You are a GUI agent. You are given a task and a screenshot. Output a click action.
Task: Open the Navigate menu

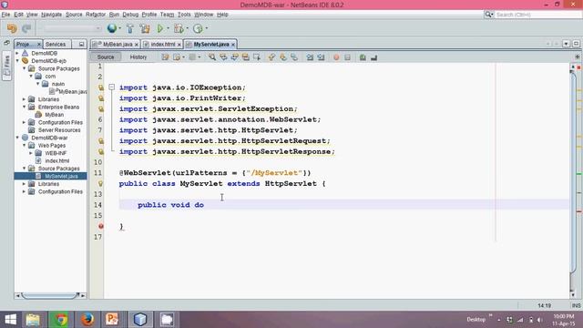click(51, 15)
